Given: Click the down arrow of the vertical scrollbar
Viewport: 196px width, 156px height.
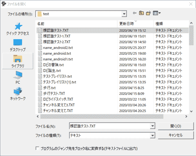Looking at the screenshot, I should click(x=191, y=111).
